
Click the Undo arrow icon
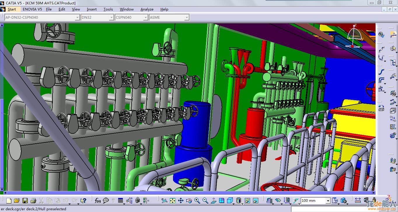click(66, 200)
